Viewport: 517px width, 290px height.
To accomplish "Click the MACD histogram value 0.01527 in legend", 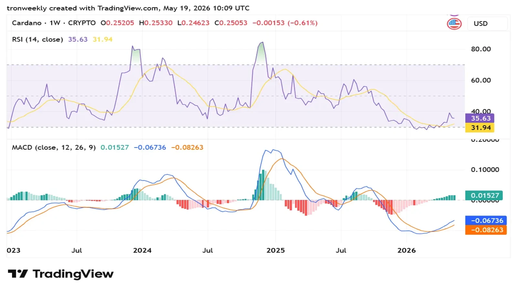I will click(x=115, y=147).
